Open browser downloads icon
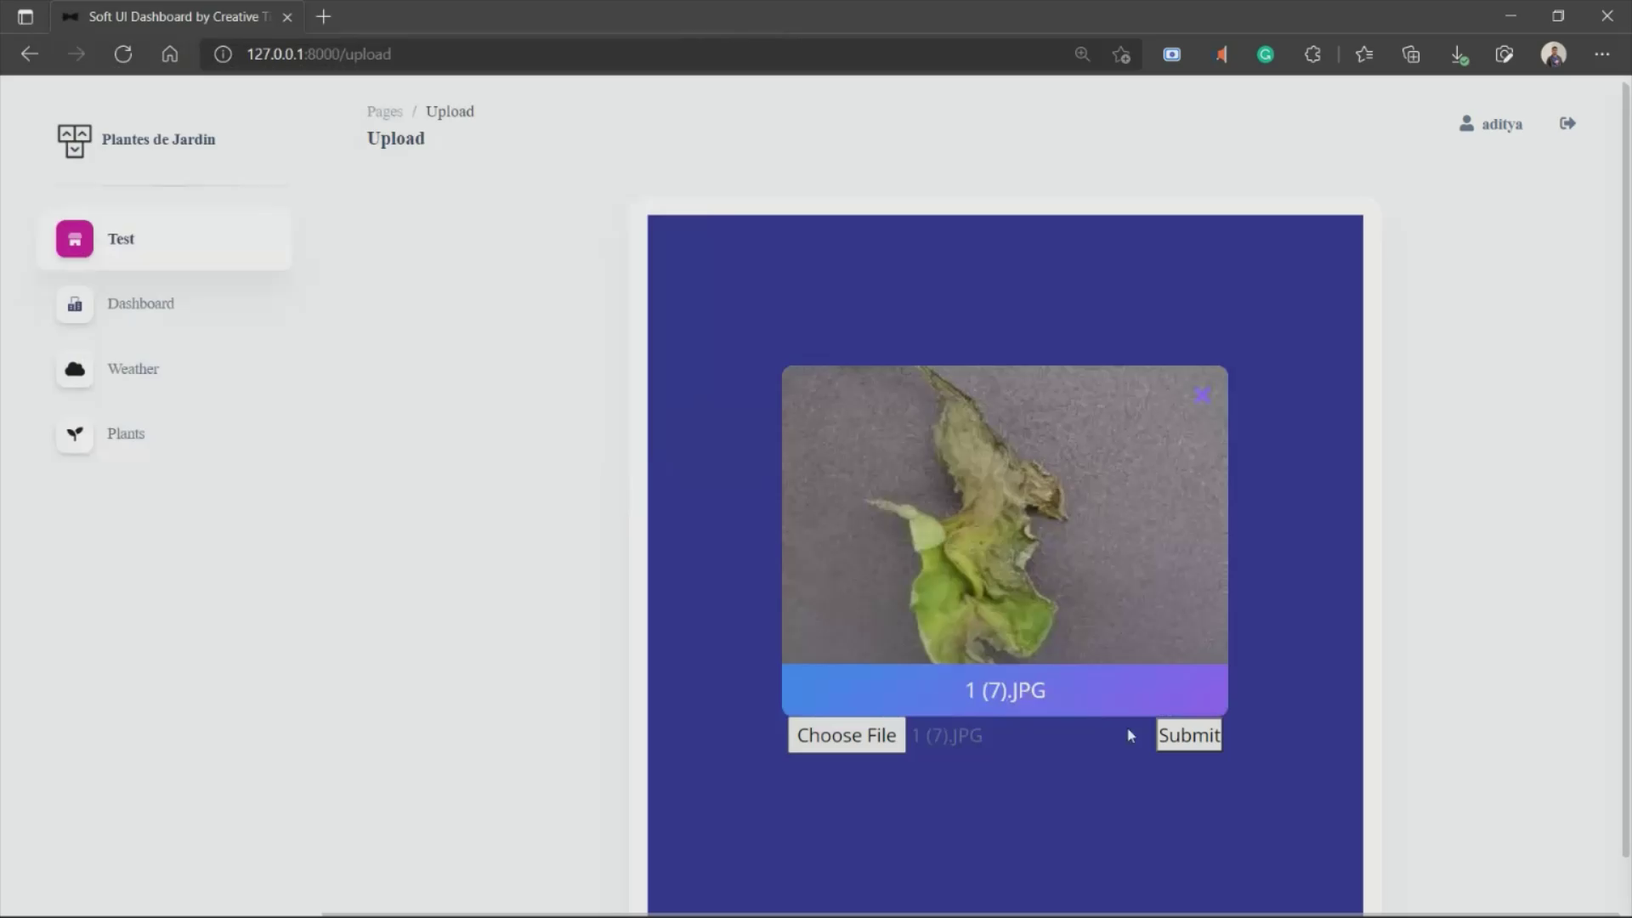 1459,54
